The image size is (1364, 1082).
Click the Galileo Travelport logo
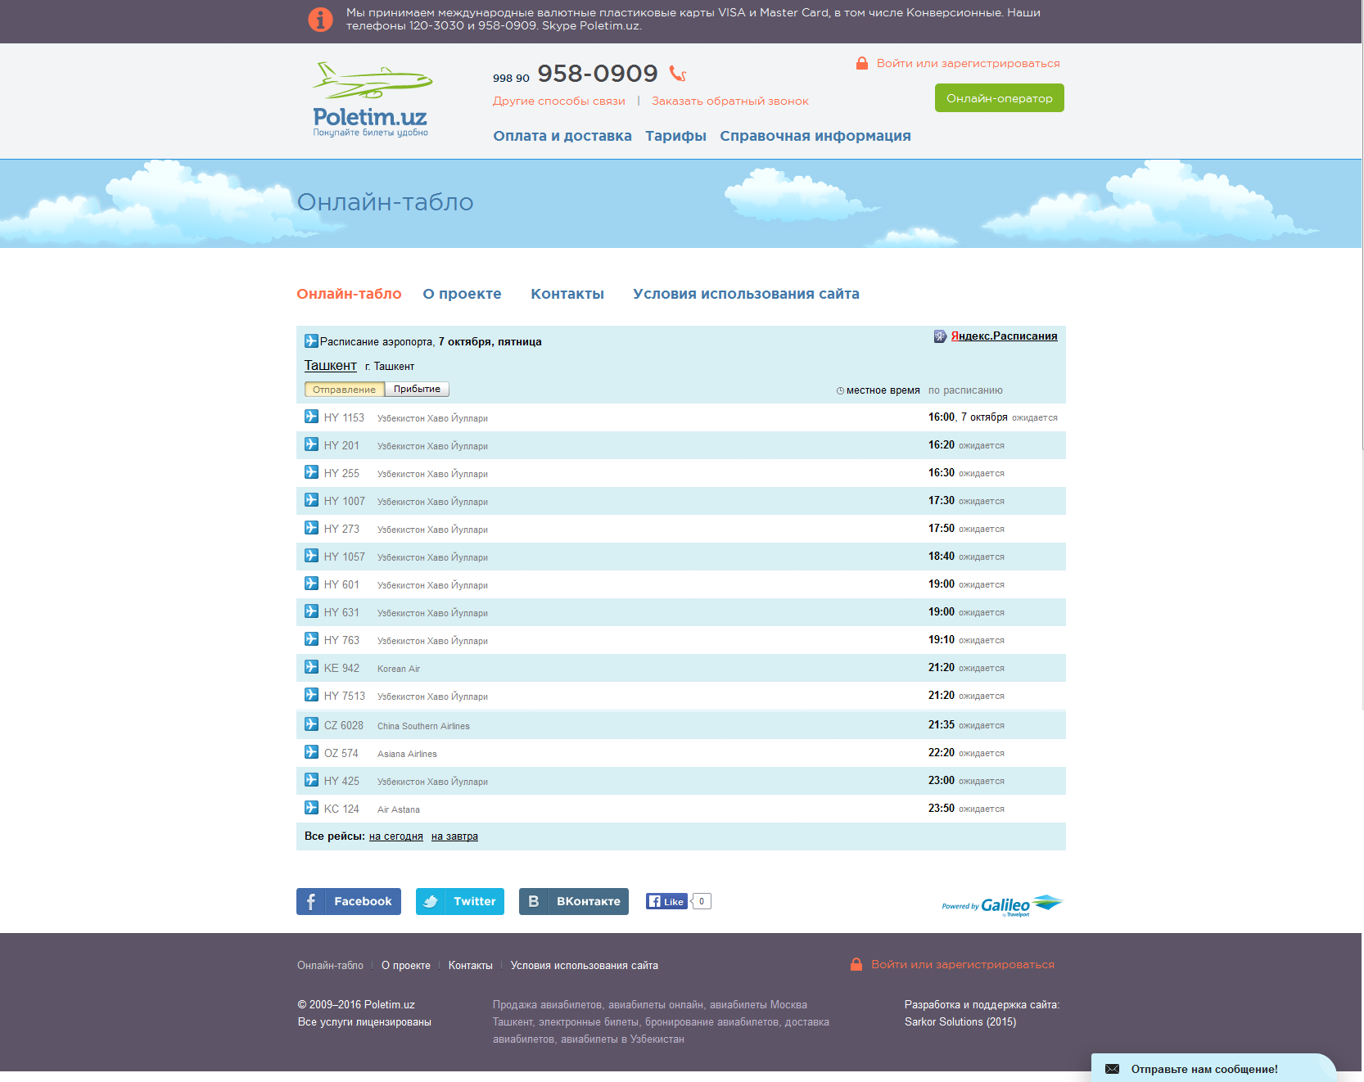pyautogui.click(x=1002, y=905)
